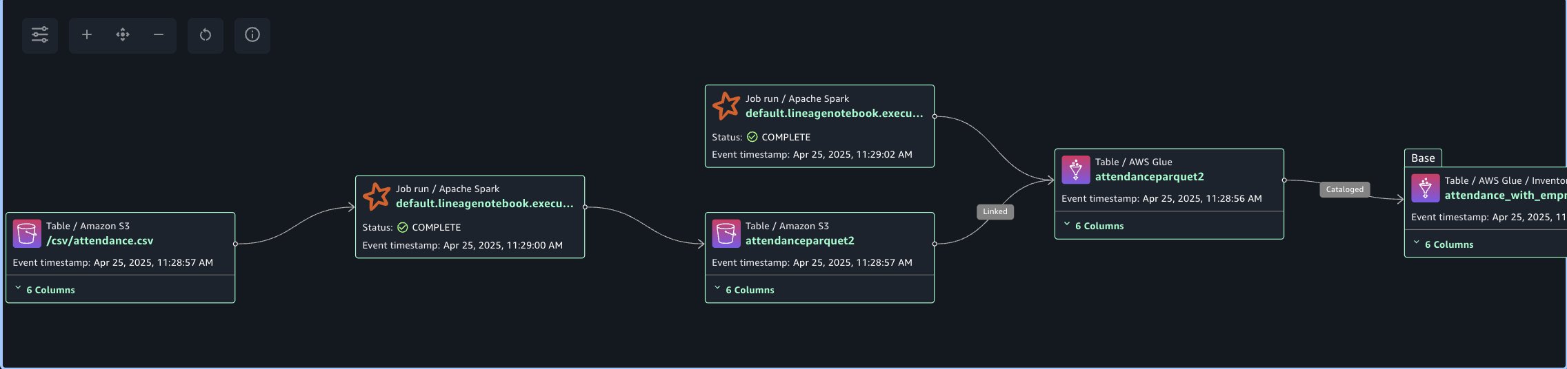Zoom out of the lineage graph

tap(159, 35)
